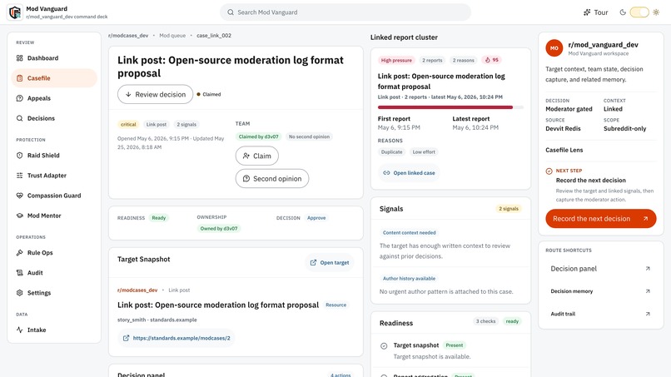Click the Rule Ops gavel icon
The height and width of the screenshot is (377, 671).
(x=20, y=252)
